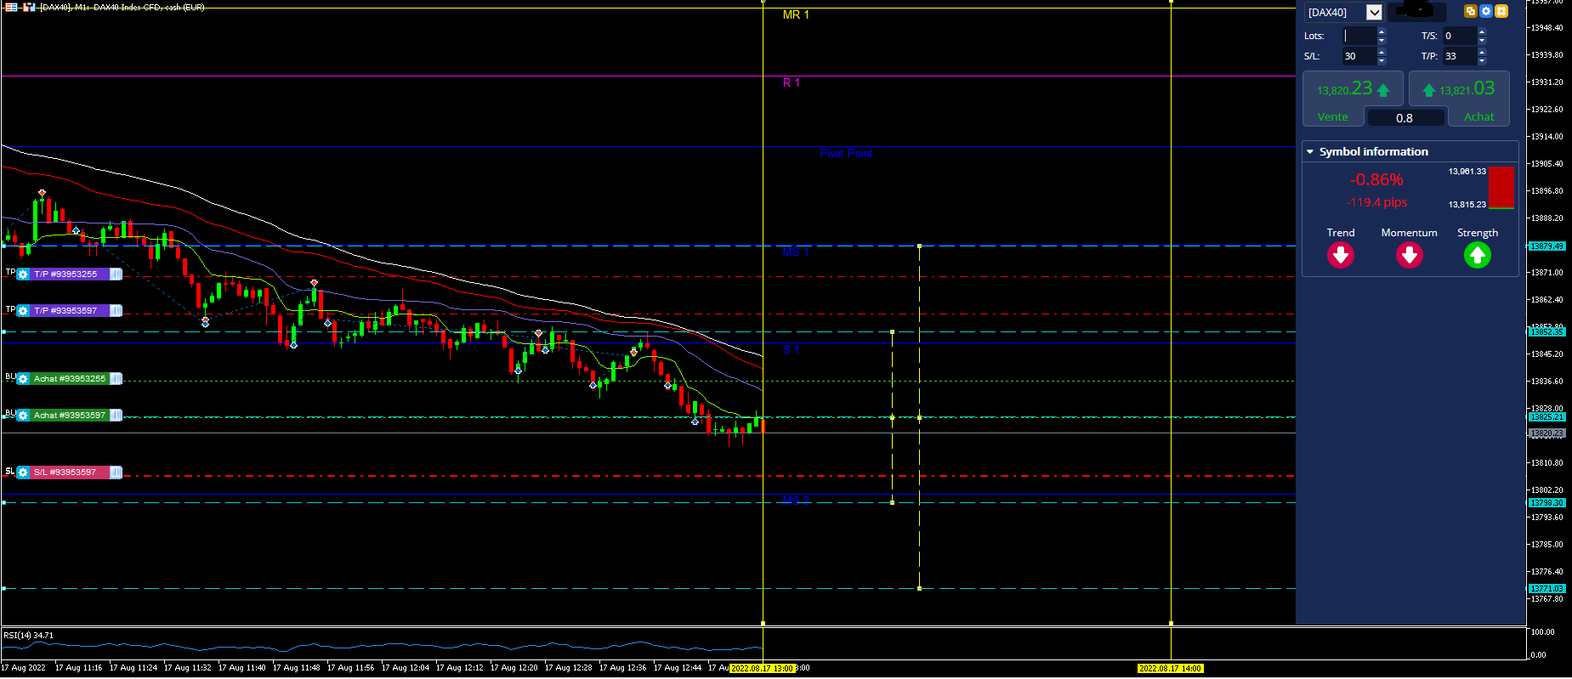Click the R 1 level label

[x=792, y=82]
